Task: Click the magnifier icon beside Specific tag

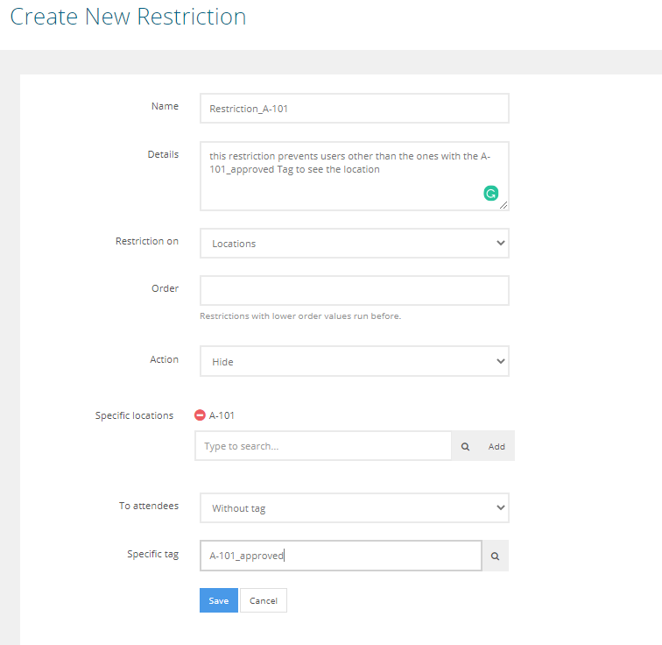Action: pyautogui.click(x=495, y=556)
